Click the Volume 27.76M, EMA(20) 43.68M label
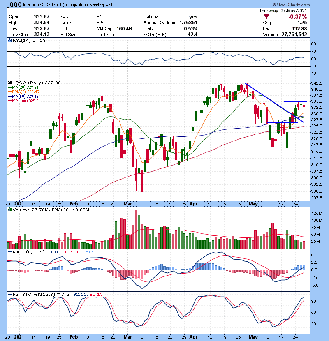The width and height of the screenshot is (329, 341). 51,210
